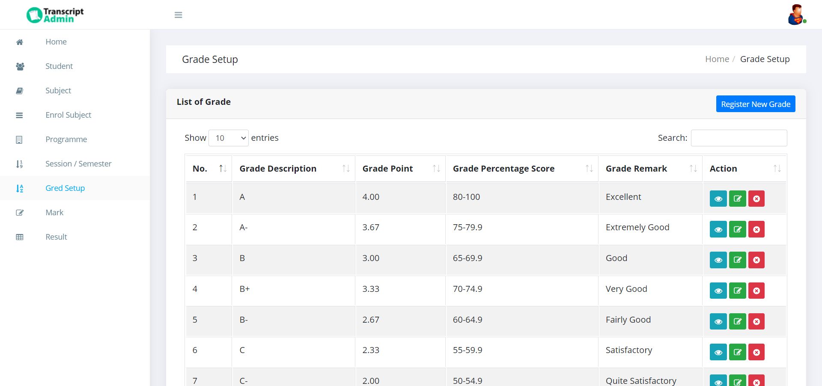Delete the B- grade entry
Viewport: 822px width, 386px height.
click(x=756, y=322)
